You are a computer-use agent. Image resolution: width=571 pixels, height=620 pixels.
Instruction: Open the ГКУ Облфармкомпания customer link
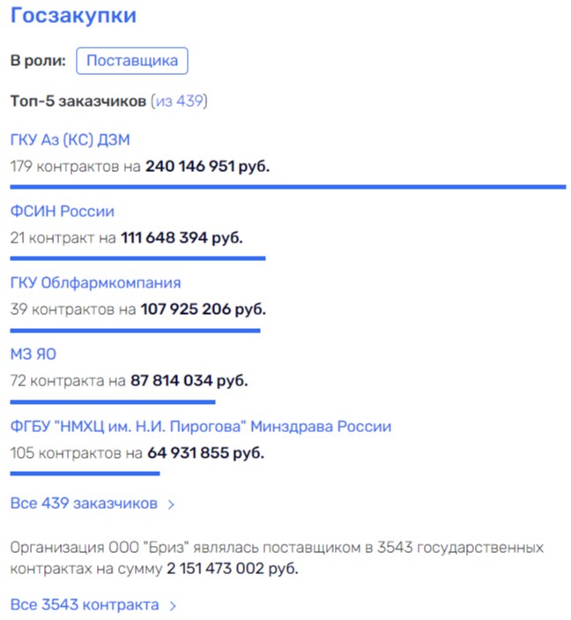(95, 283)
